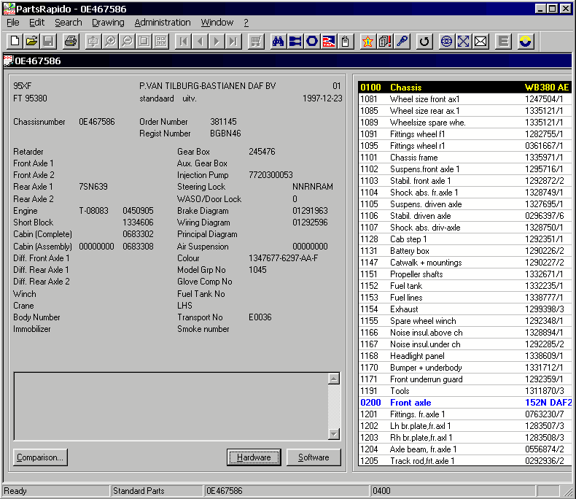Click the circular refresh arrow icon
The image size is (576, 499).
point(424,41)
